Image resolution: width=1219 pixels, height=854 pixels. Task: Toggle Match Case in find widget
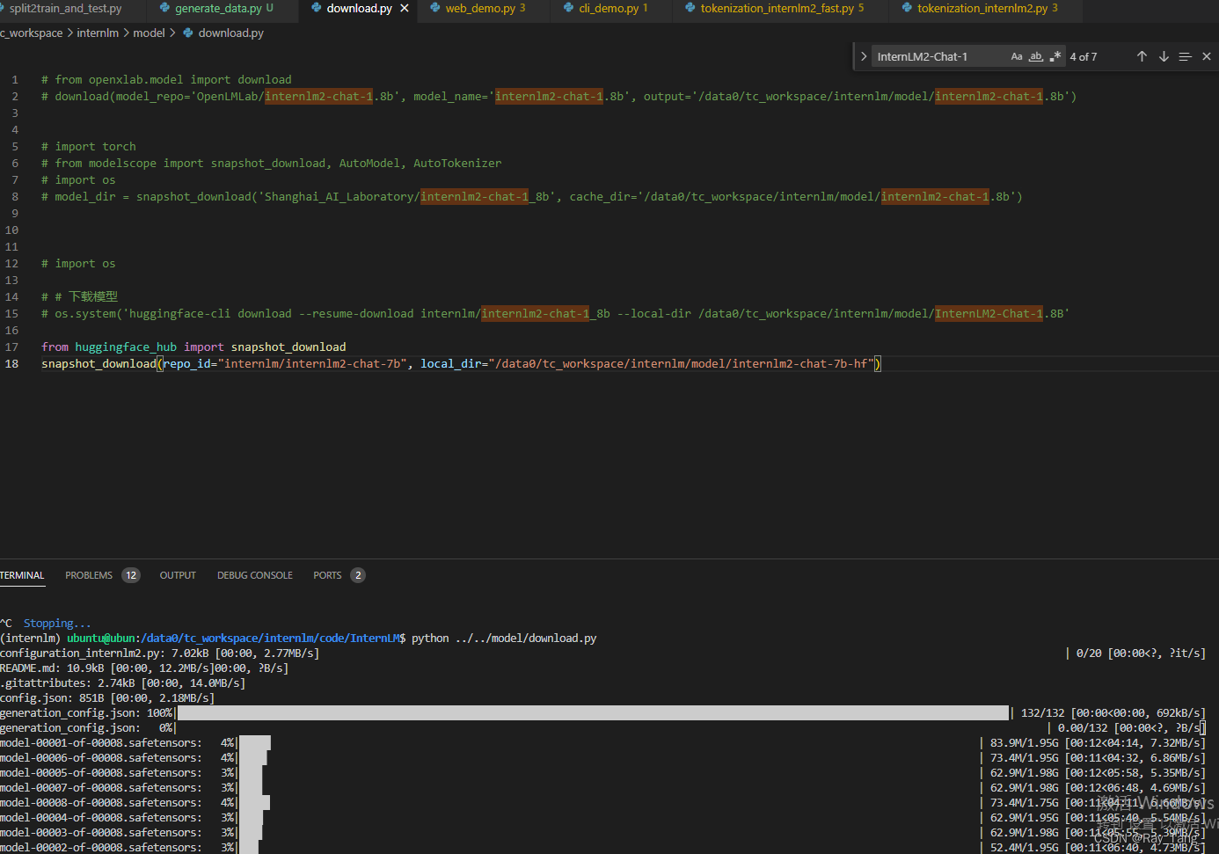(1017, 56)
